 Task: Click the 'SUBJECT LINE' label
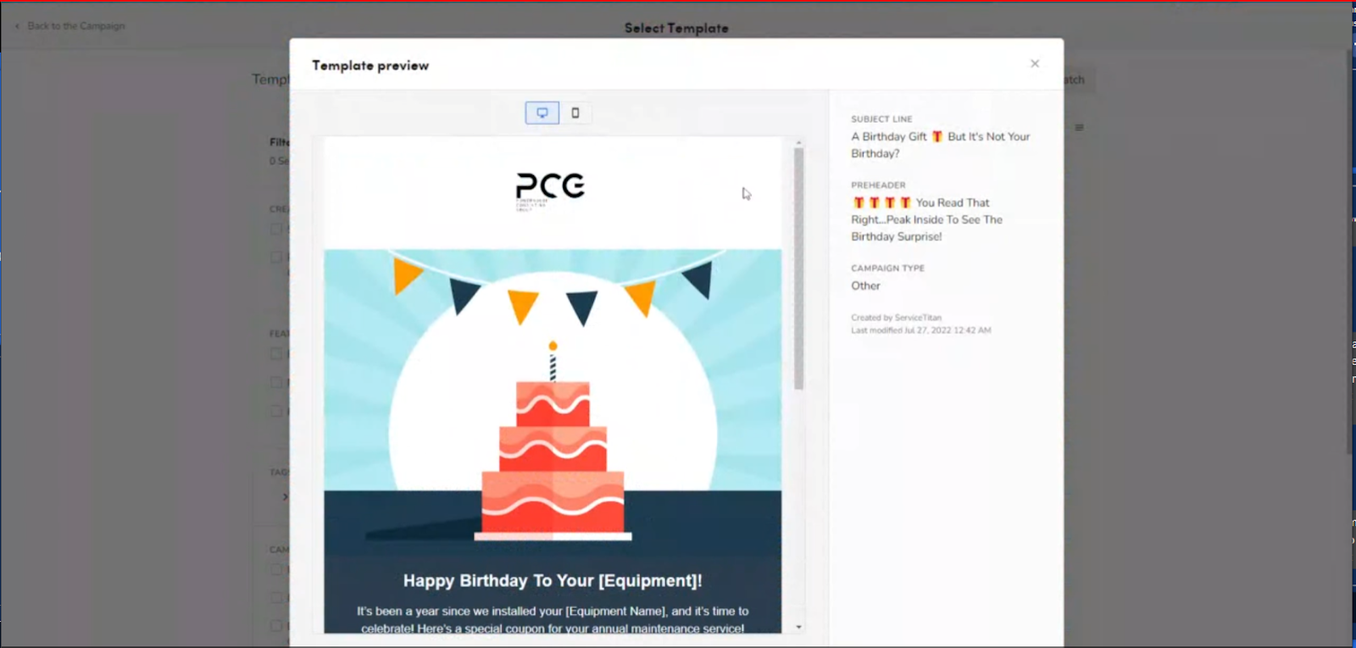tap(881, 119)
